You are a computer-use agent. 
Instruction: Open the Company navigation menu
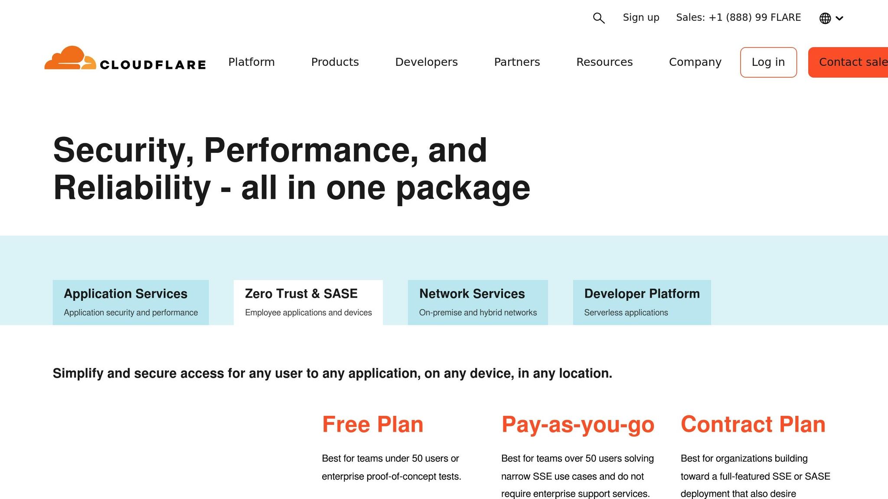(695, 62)
